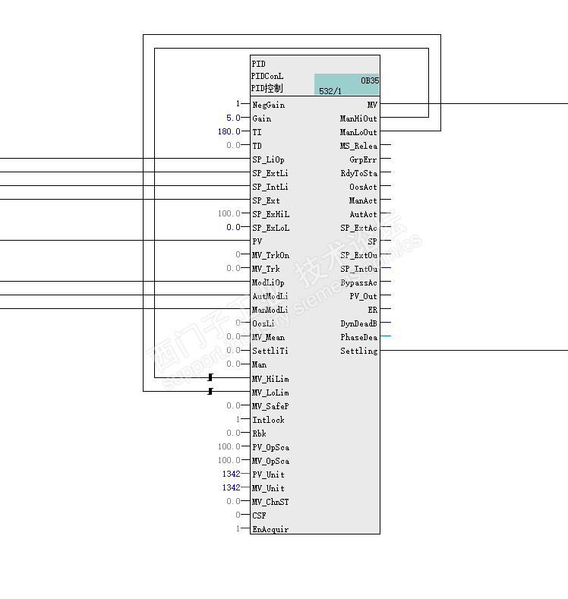Select the ManHiOut output pin

tap(358, 118)
